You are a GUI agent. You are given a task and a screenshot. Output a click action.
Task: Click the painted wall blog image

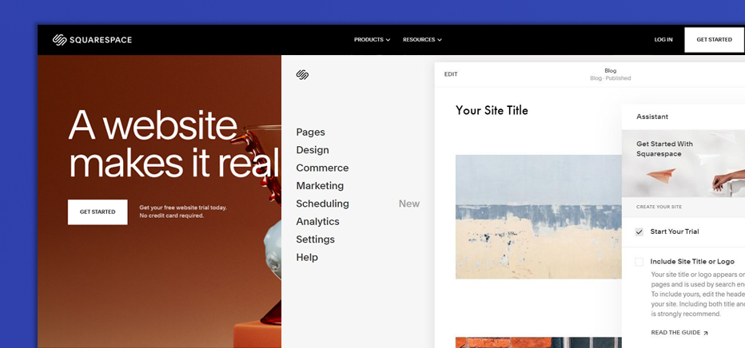pyautogui.click(x=538, y=216)
